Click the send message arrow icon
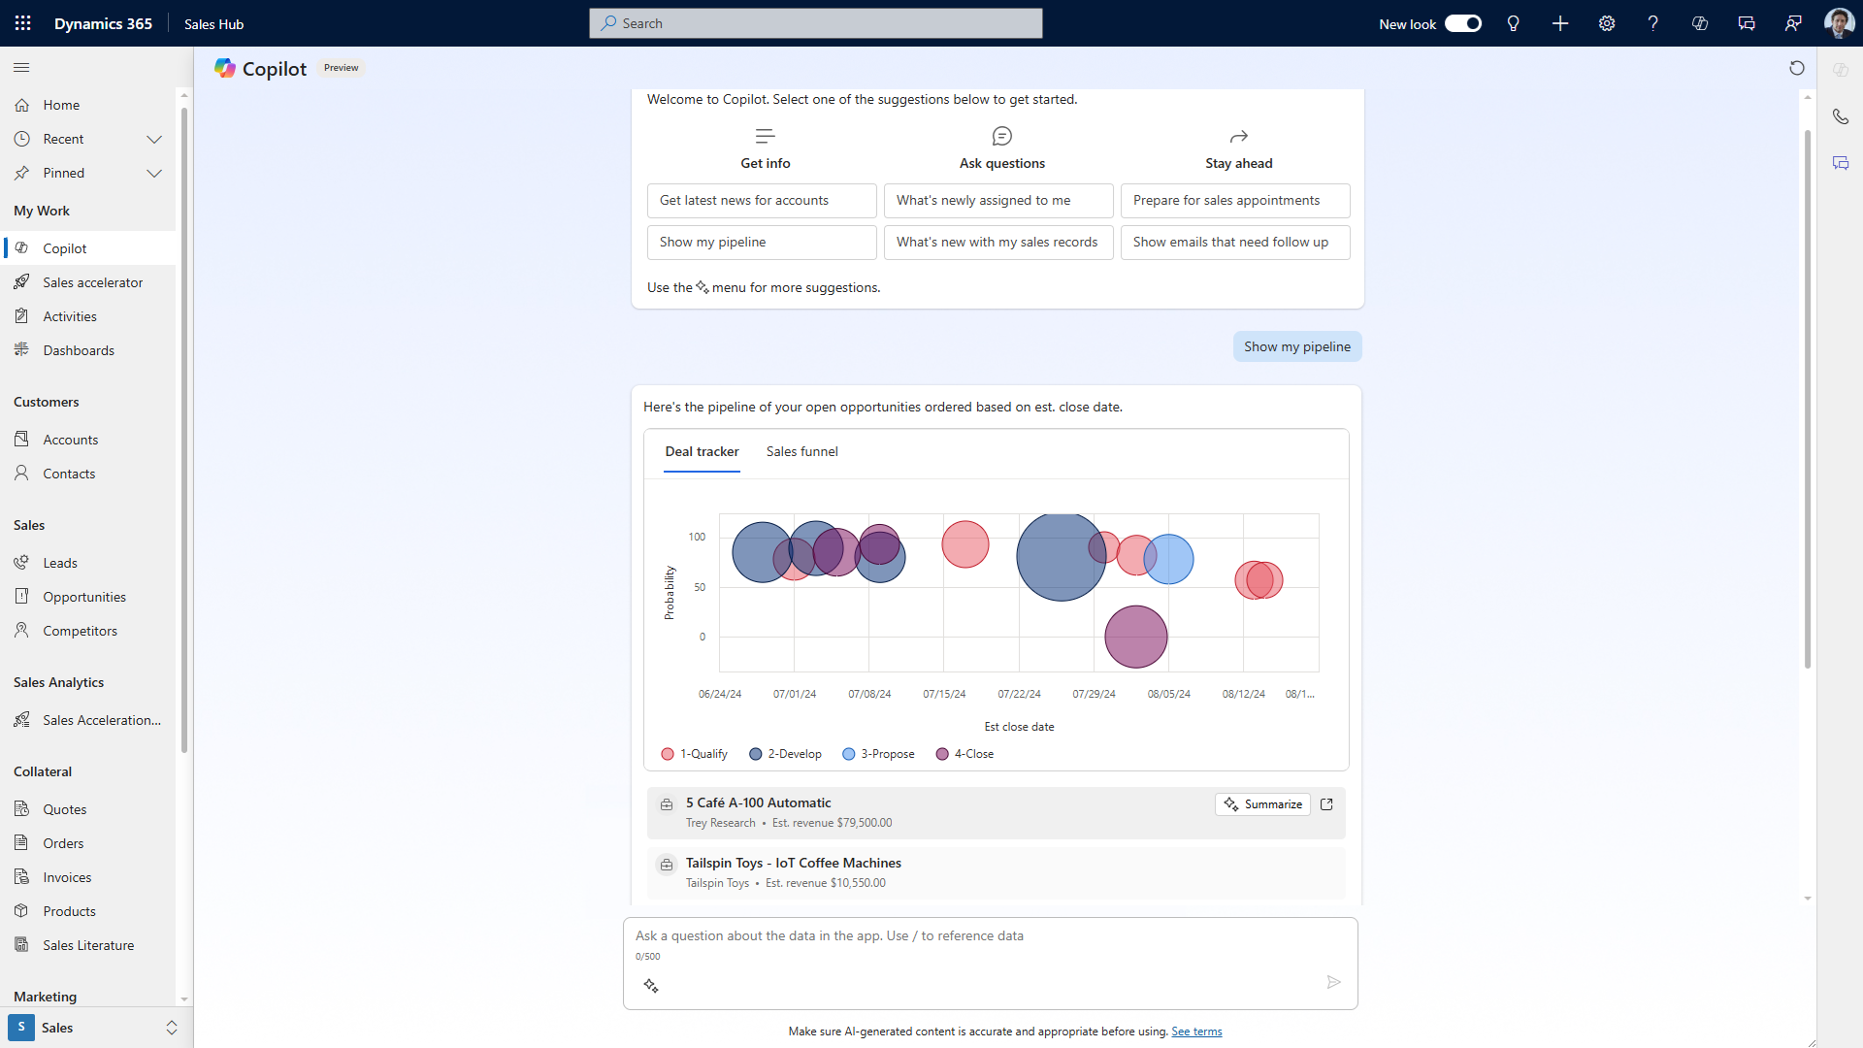The image size is (1863, 1048). 1333,982
